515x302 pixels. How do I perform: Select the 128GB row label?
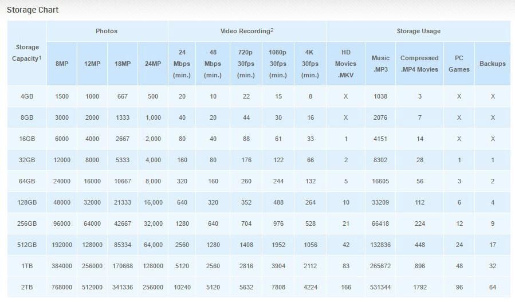point(26,202)
